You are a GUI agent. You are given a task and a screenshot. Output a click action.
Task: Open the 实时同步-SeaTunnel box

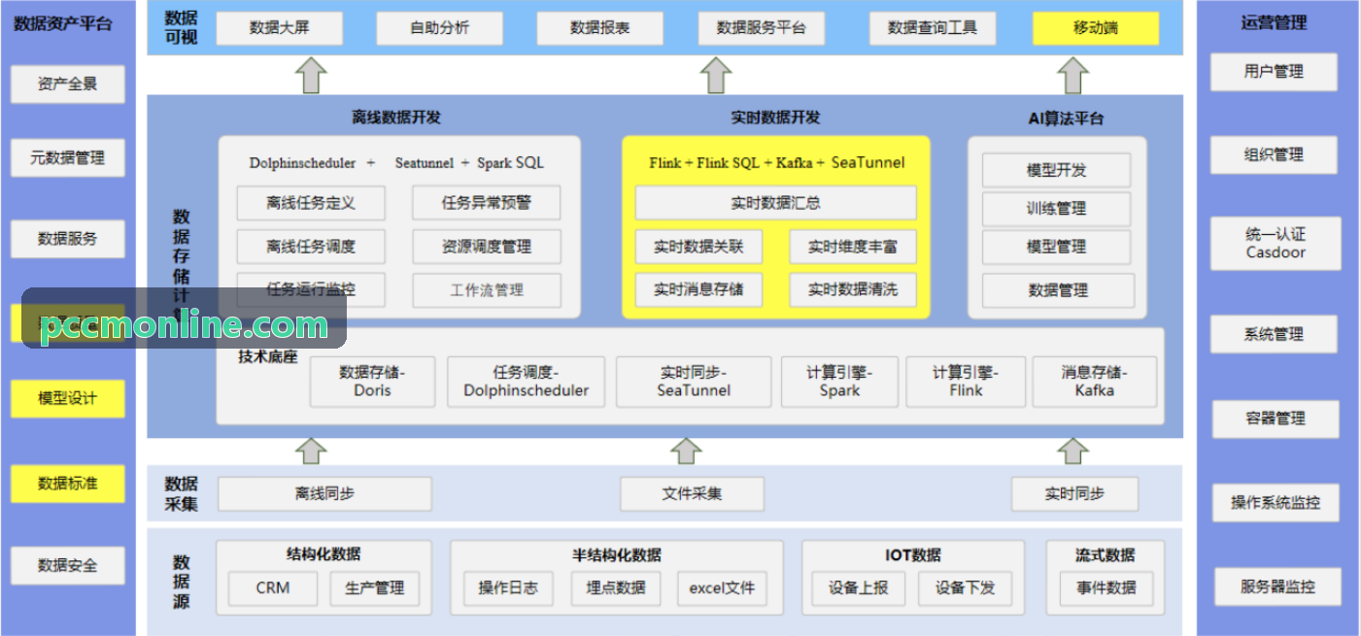pos(694,382)
